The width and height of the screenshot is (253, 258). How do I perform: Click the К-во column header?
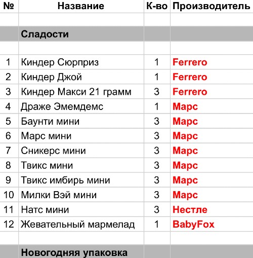coord(157,6)
